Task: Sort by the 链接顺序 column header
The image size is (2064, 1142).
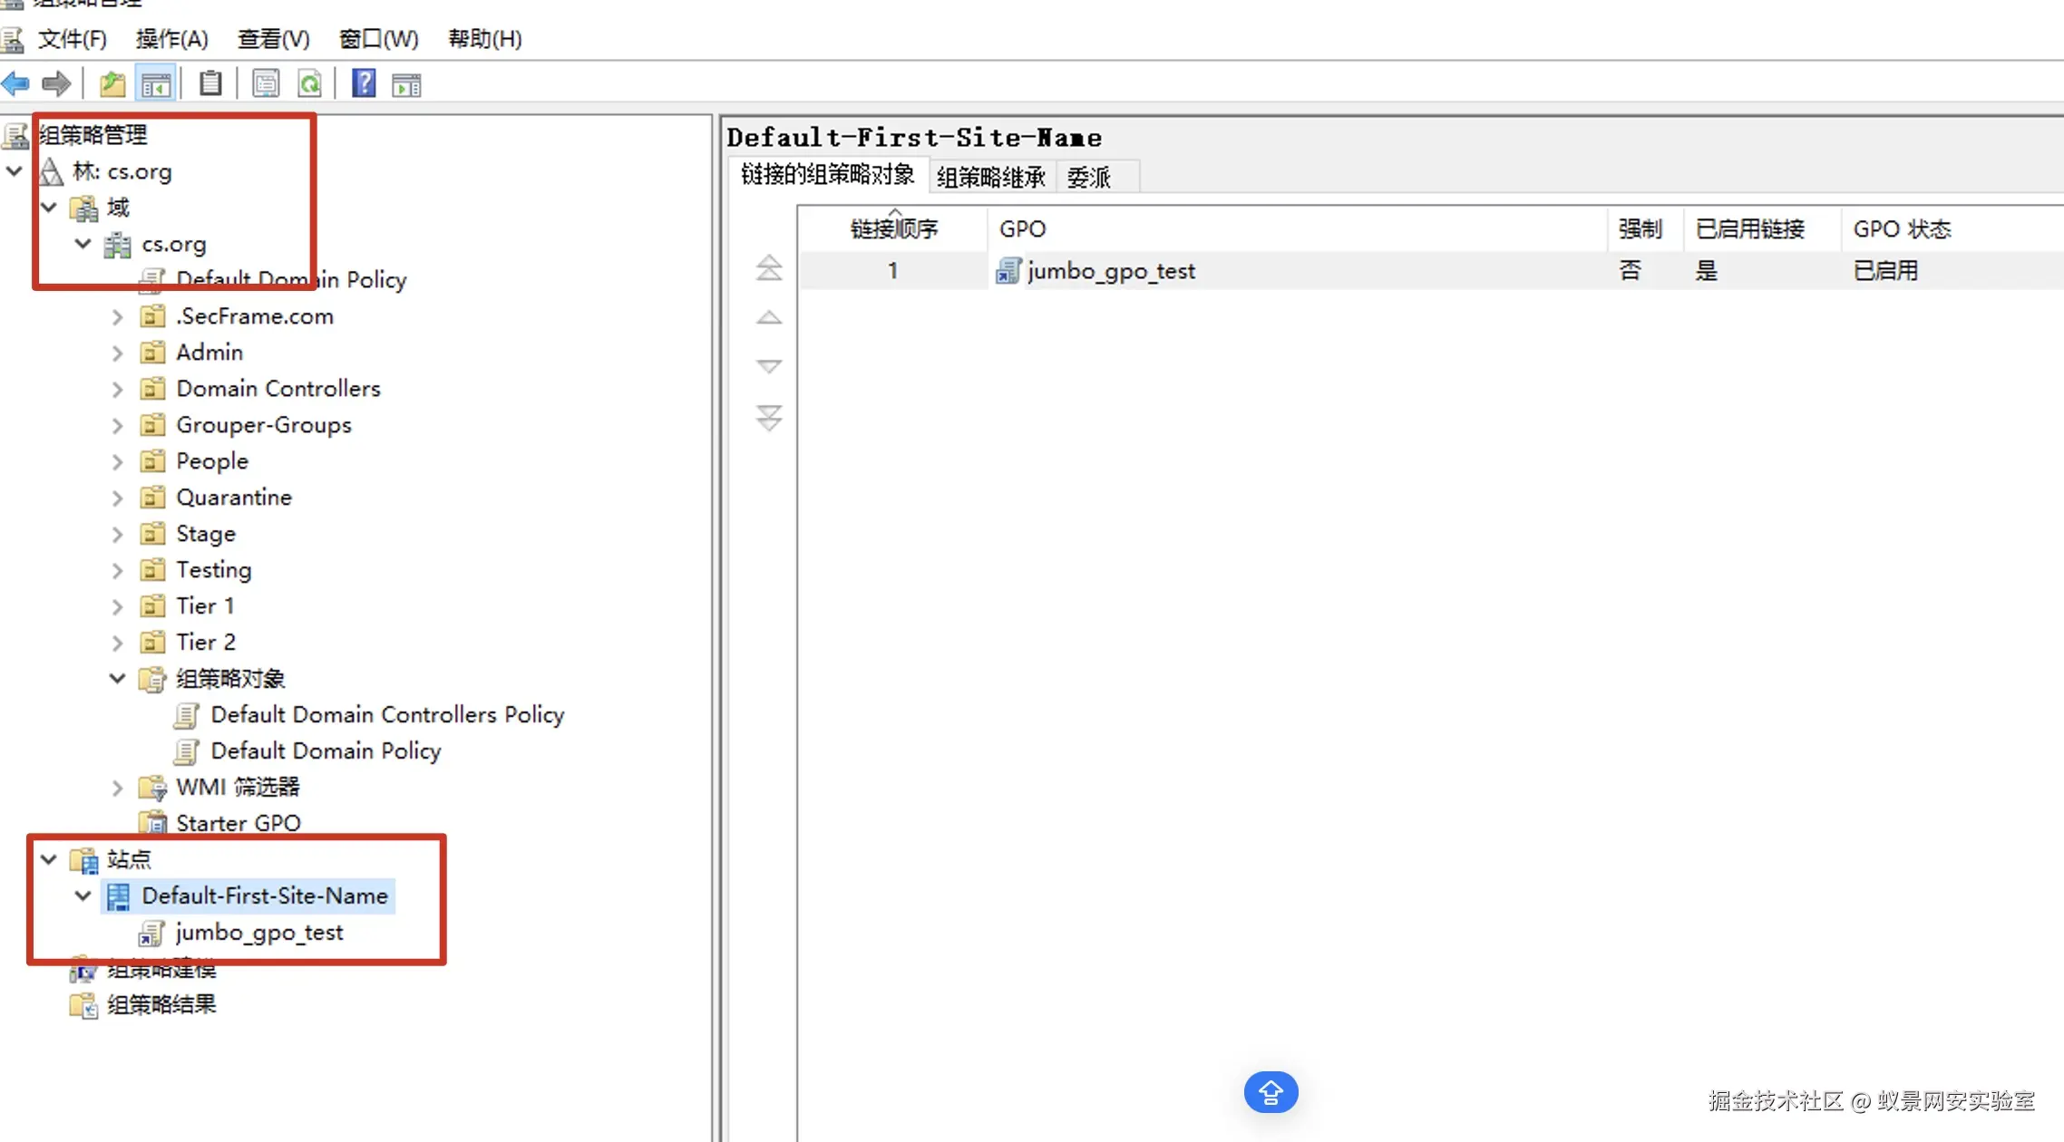Action: (x=893, y=229)
